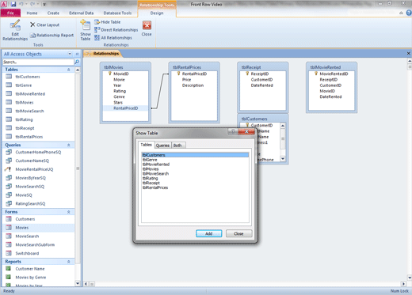Click navigation pane scroll down arrow
This screenshot has width=412, height=295.
coord(78,284)
